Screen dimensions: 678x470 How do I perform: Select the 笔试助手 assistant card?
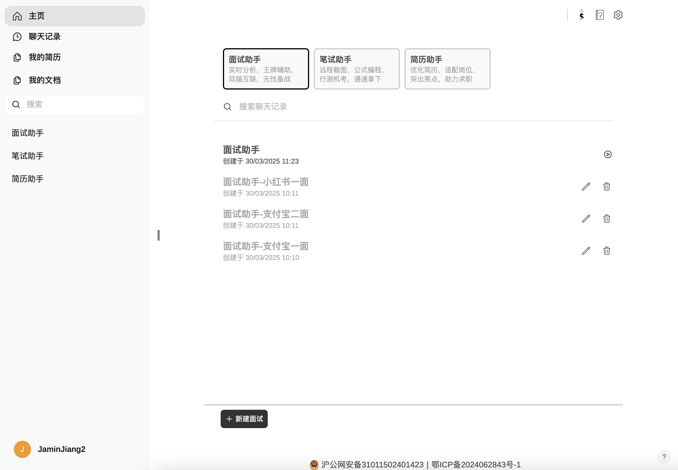[357, 69]
